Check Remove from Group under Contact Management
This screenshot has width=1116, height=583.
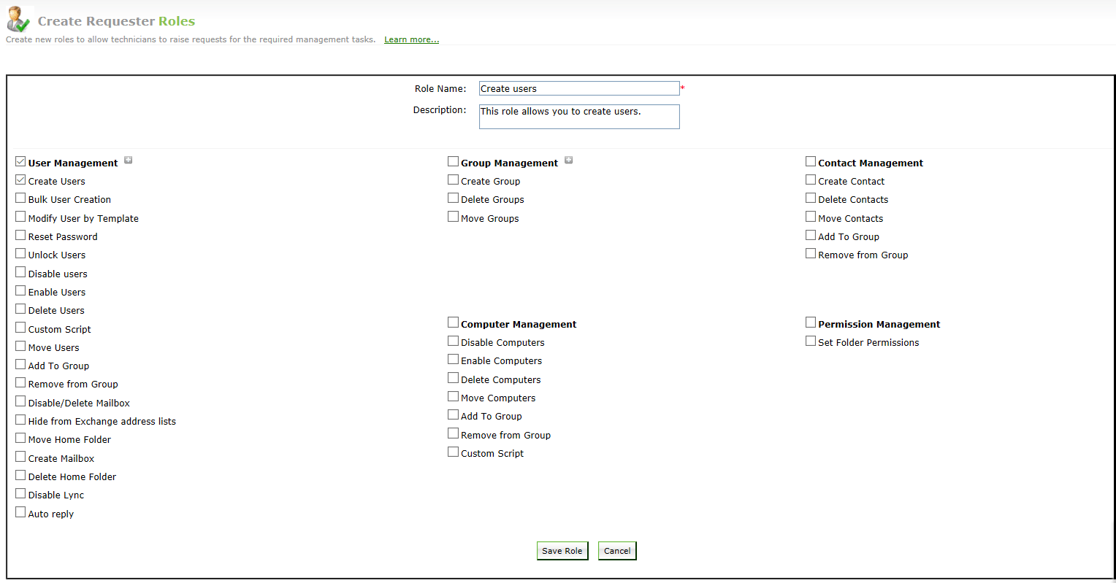tap(811, 253)
